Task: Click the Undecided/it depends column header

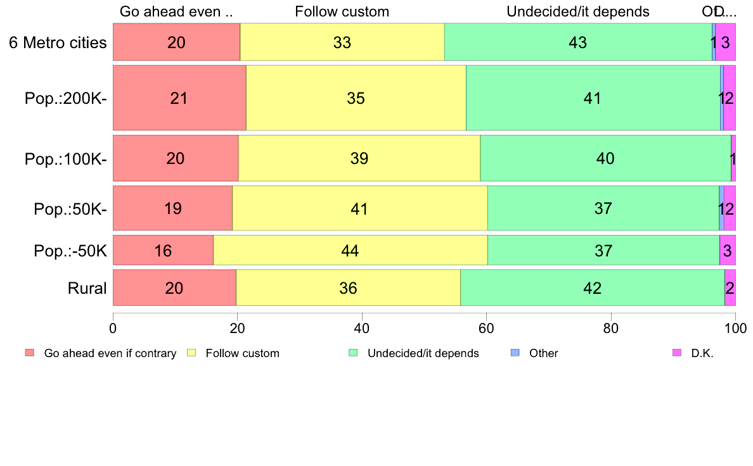Action: pos(578,11)
